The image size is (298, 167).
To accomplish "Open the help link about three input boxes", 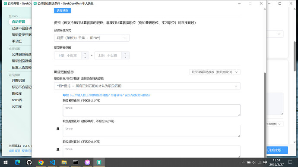I will tap(108, 95).
